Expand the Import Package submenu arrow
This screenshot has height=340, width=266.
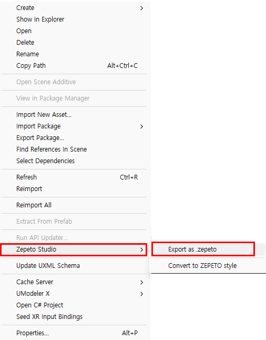[141, 126]
